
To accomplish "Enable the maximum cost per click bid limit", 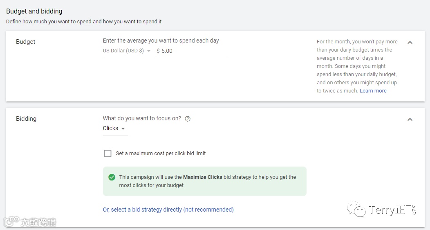I will pyautogui.click(x=108, y=153).
